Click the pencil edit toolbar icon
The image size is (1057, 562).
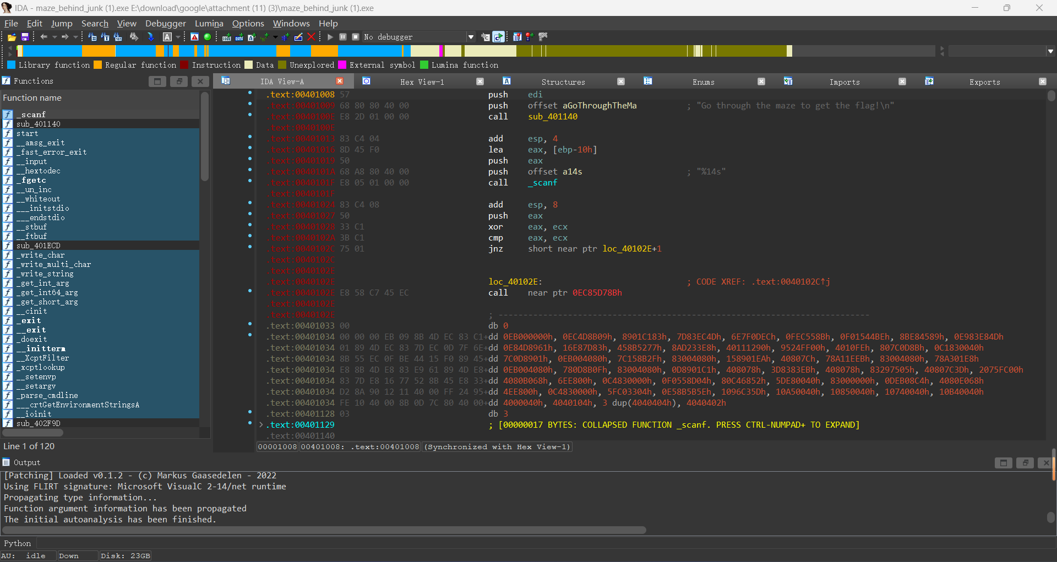click(298, 37)
